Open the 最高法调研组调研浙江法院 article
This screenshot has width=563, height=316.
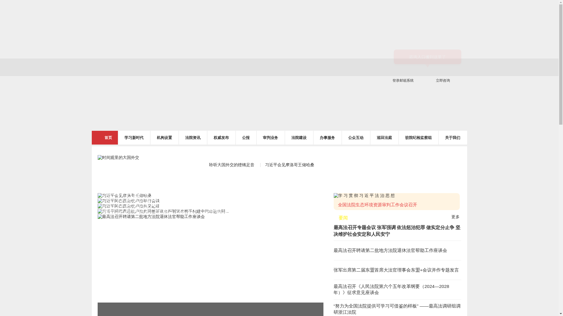(x=397, y=309)
